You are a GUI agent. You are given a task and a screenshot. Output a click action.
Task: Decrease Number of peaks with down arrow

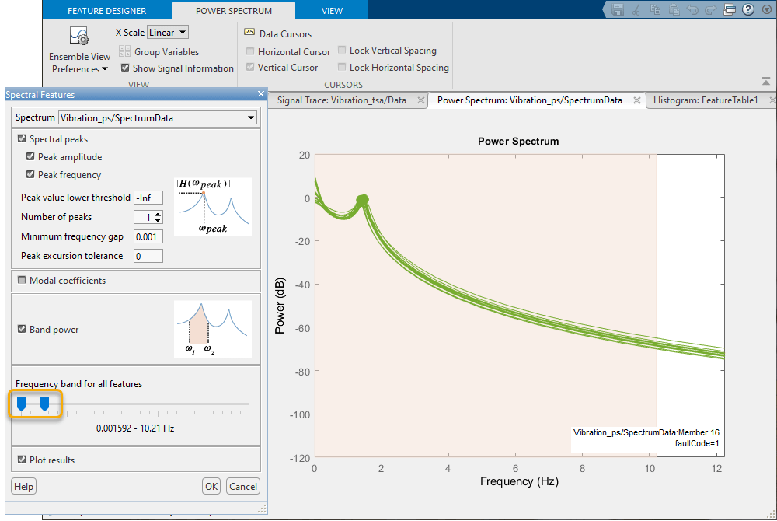click(x=158, y=220)
